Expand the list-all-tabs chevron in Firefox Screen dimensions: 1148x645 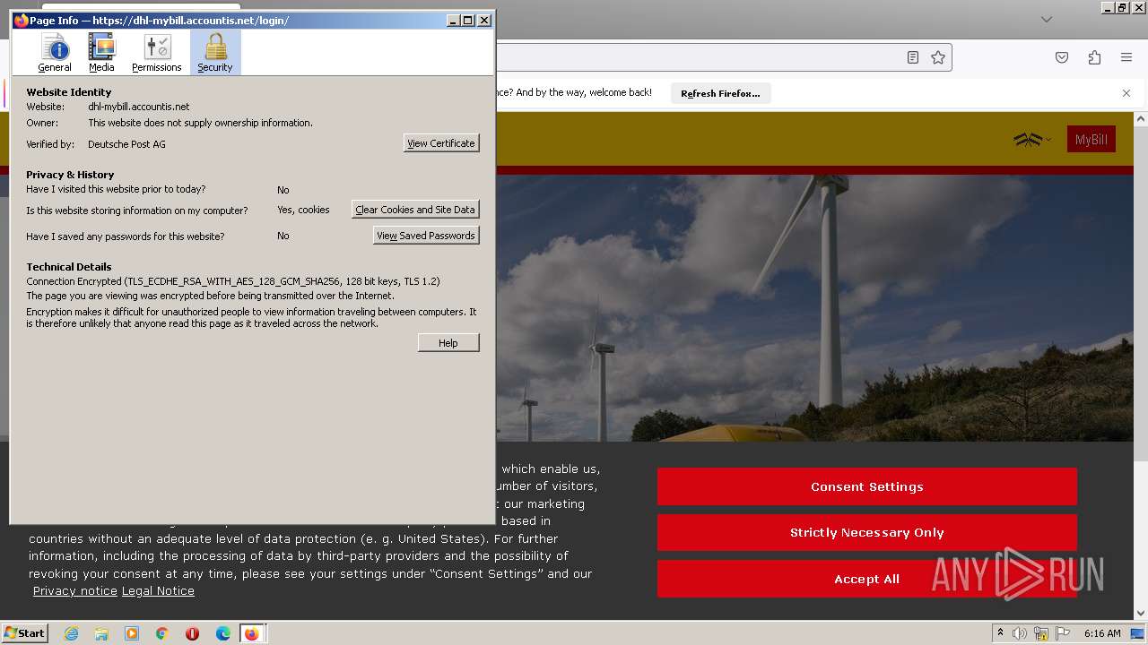pyautogui.click(x=1046, y=19)
